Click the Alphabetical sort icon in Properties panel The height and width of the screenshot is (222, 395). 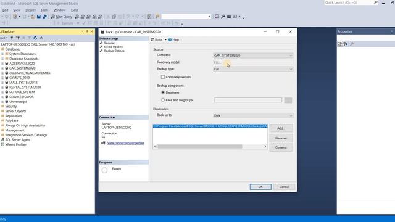click(x=346, y=44)
